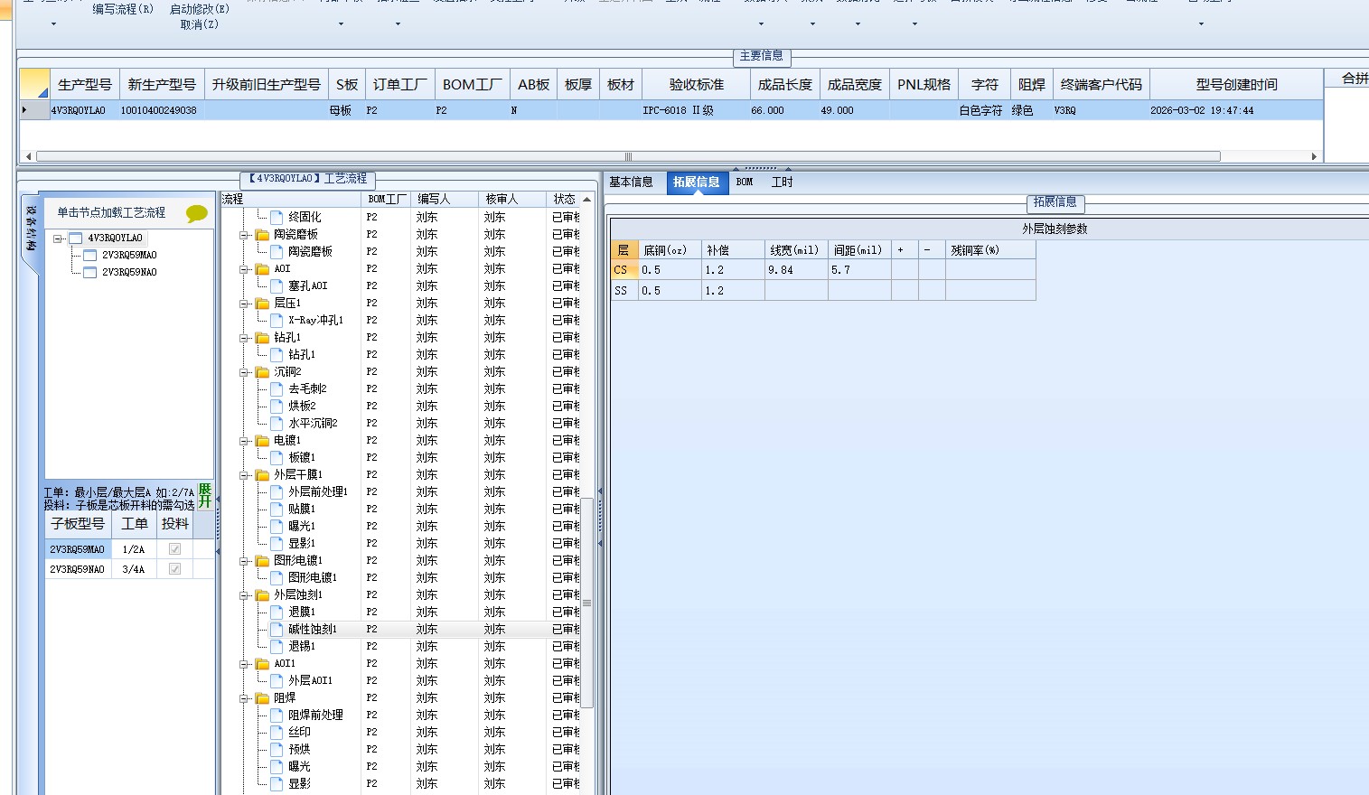The width and height of the screenshot is (1369, 795).
Task: Click the 丝印 document icon
Action: pyautogui.click(x=277, y=732)
